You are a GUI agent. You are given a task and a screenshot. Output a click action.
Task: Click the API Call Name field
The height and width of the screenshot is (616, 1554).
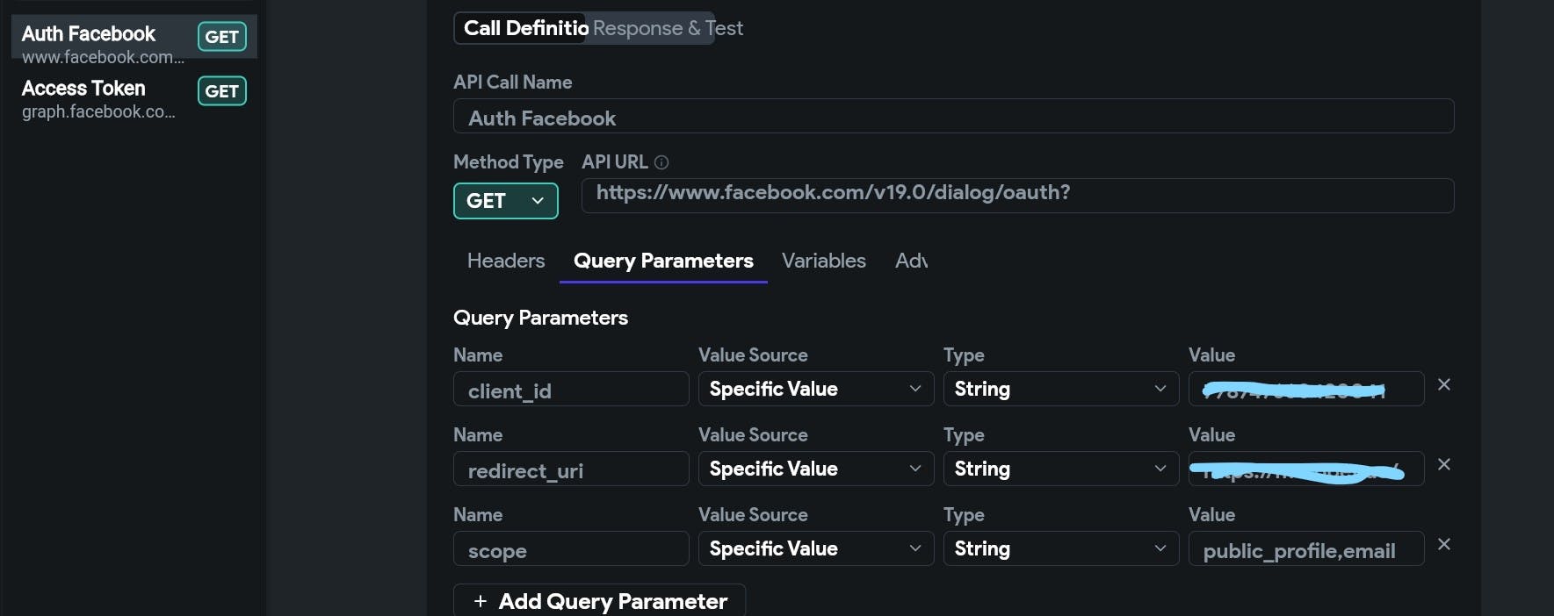pos(953,117)
